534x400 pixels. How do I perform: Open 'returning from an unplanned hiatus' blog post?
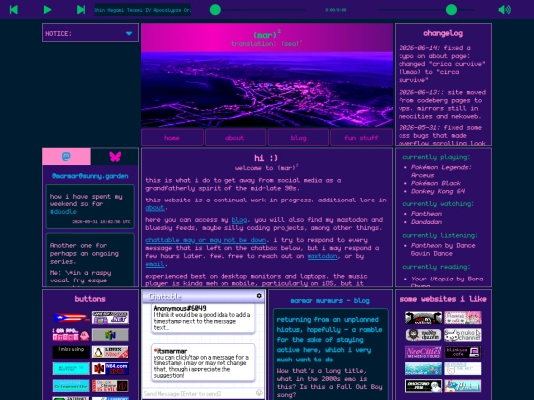pos(329,340)
